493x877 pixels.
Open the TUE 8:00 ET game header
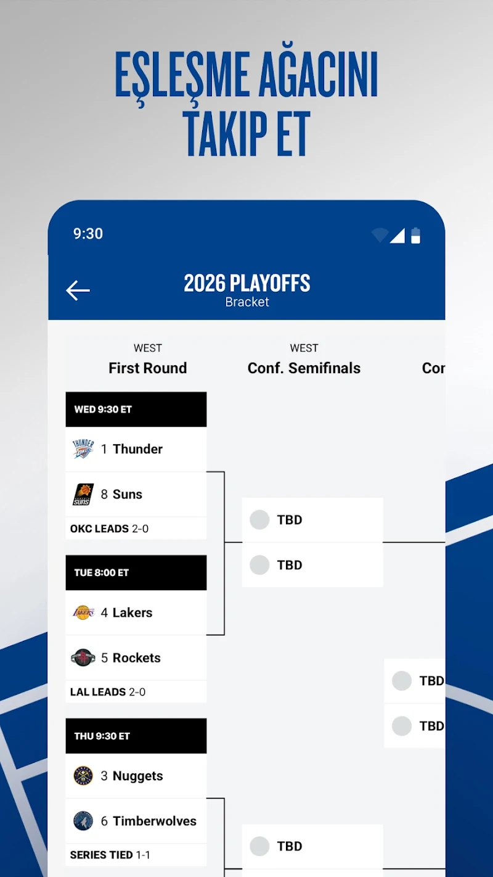tap(136, 572)
